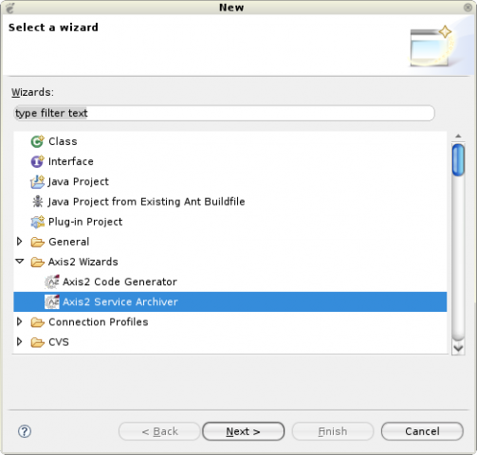Click the Next button
Image resolution: width=477 pixels, height=455 pixels.
[x=243, y=431]
